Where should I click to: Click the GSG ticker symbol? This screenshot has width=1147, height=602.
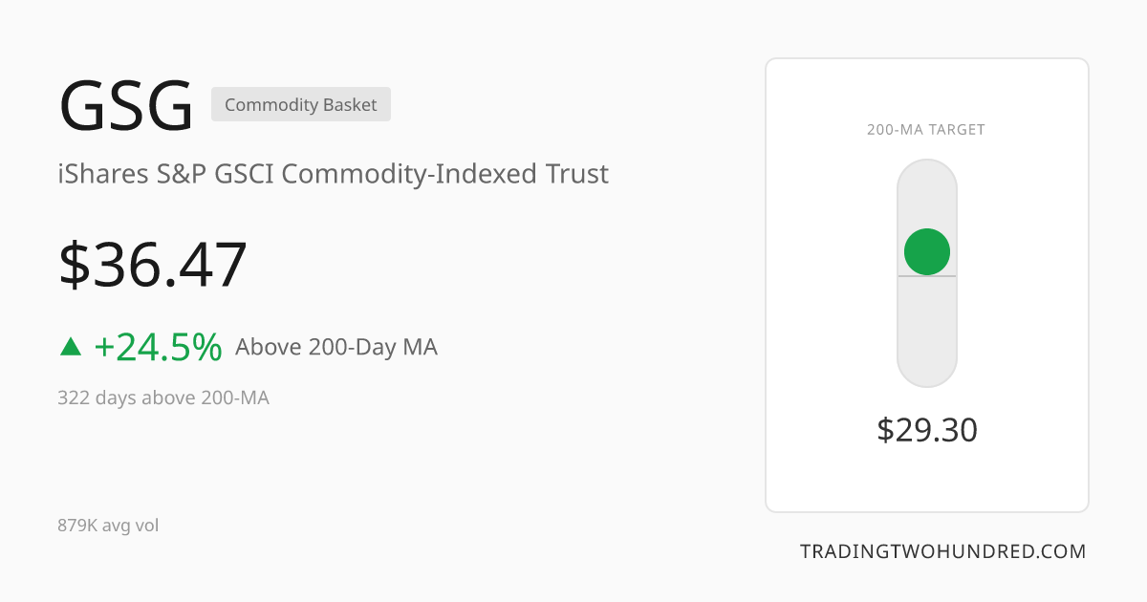[126, 105]
